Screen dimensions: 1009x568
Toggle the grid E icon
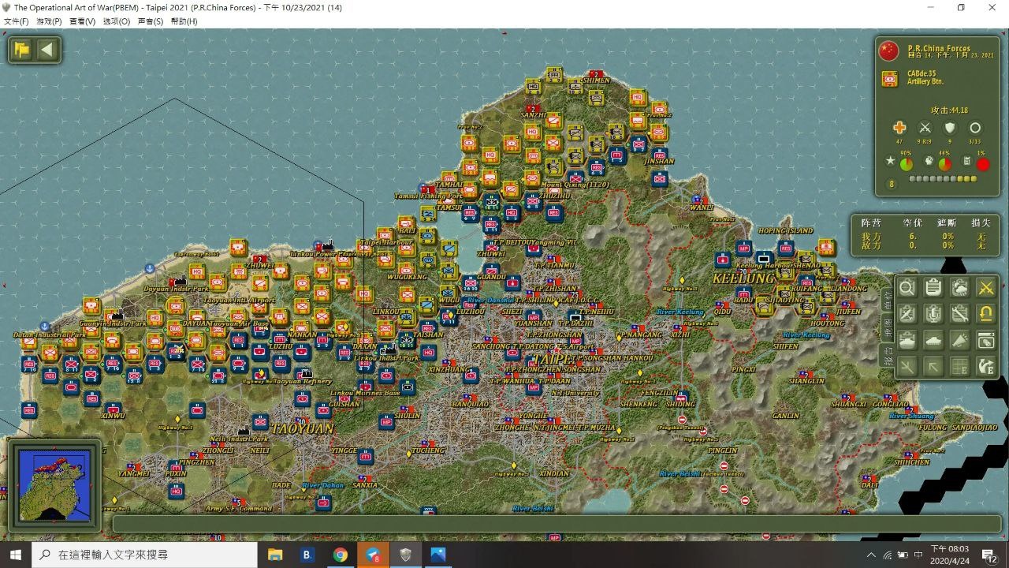[959, 366]
